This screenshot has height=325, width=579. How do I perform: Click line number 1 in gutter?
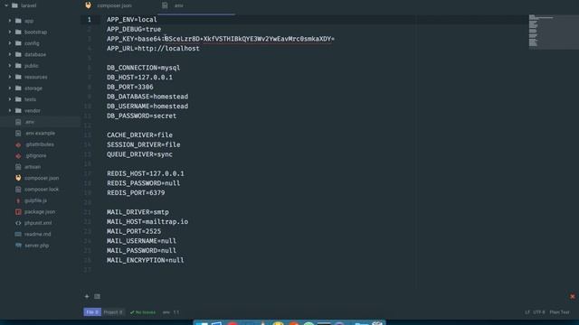coord(89,20)
